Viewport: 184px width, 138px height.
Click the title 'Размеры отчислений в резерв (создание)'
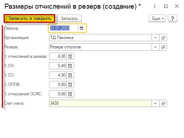[x=71, y=7]
